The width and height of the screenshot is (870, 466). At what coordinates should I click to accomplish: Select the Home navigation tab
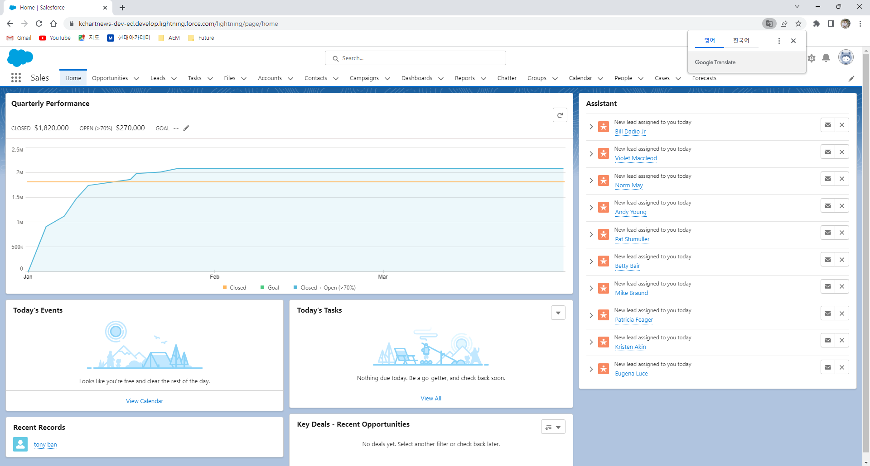tap(73, 78)
